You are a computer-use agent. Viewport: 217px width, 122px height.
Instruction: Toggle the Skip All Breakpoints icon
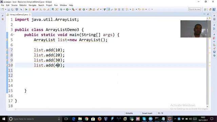coord(21,9)
